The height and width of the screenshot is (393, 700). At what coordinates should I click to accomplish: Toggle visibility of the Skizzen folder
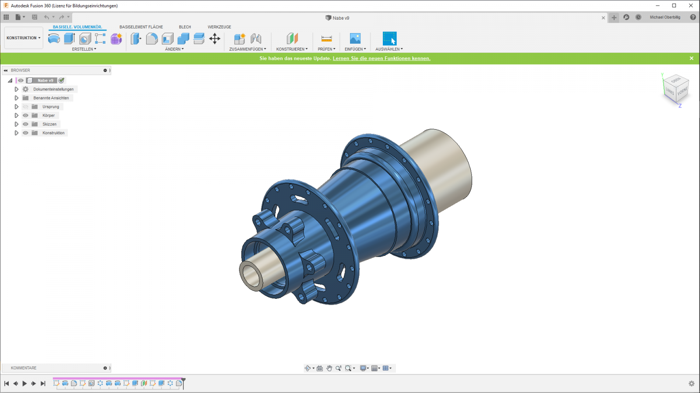25,124
